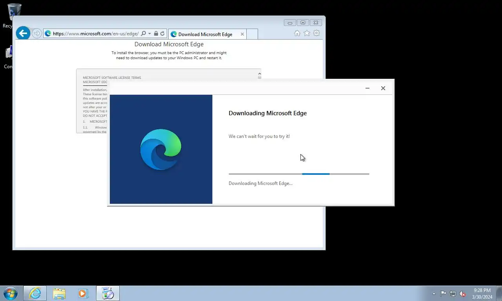Click the Edge favicon in address bar
The height and width of the screenshot is (301, 502).
click(x=48, y=34)
